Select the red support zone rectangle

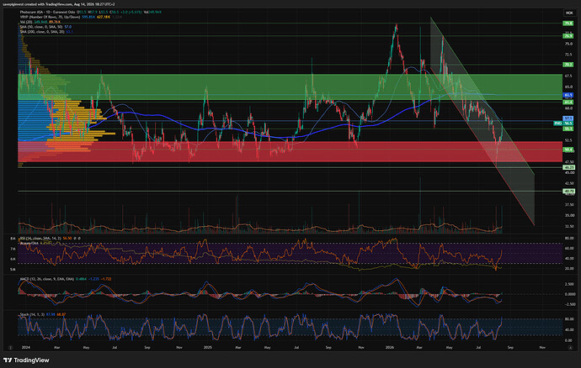coord(290,151)
